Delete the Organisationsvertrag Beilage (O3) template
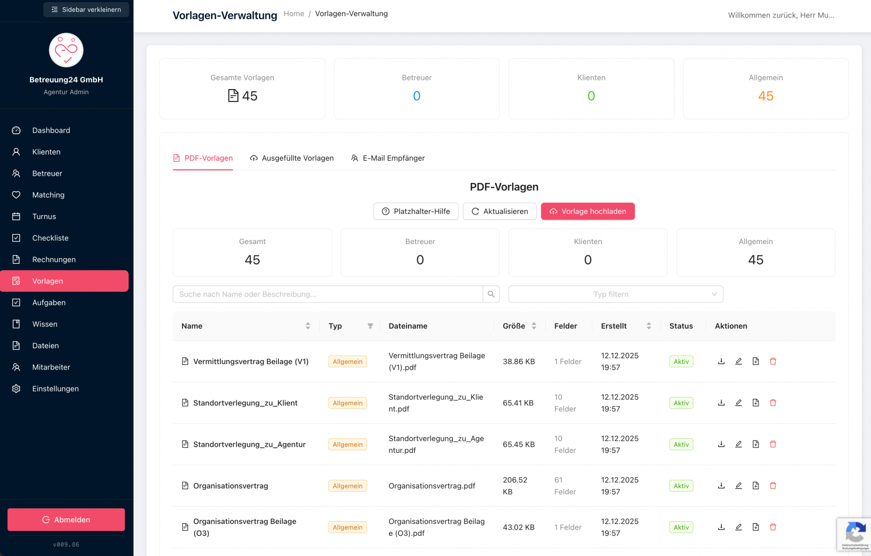Screen dimensions: 871x556 click(773, 527)
